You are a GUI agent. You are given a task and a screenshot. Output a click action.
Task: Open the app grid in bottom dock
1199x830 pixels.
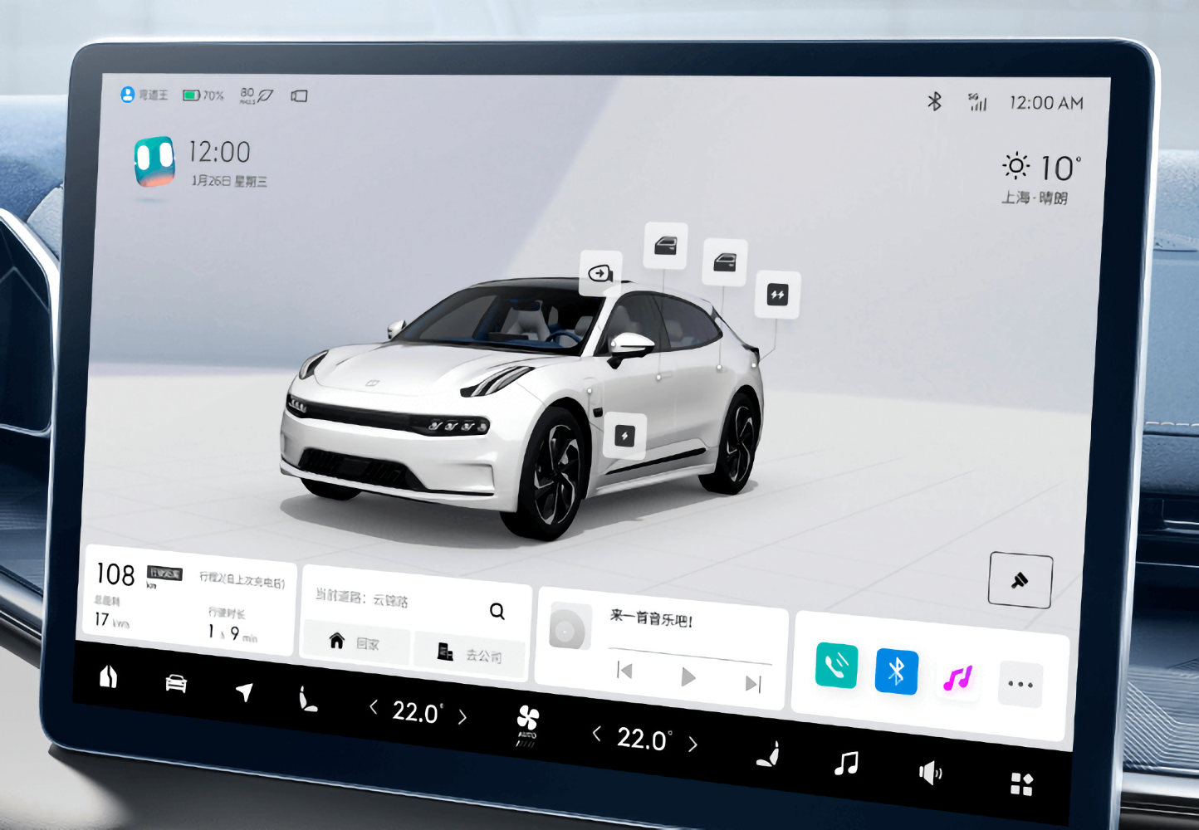pos(1021,784)
